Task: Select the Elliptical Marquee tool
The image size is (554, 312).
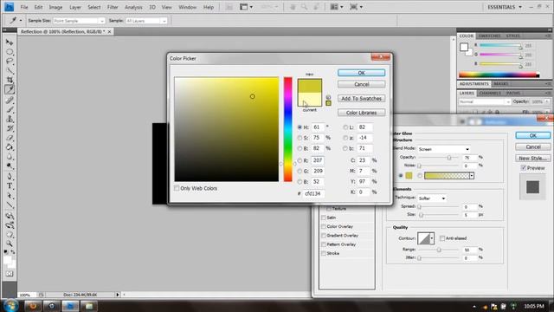Action: [x=10, y=52]
